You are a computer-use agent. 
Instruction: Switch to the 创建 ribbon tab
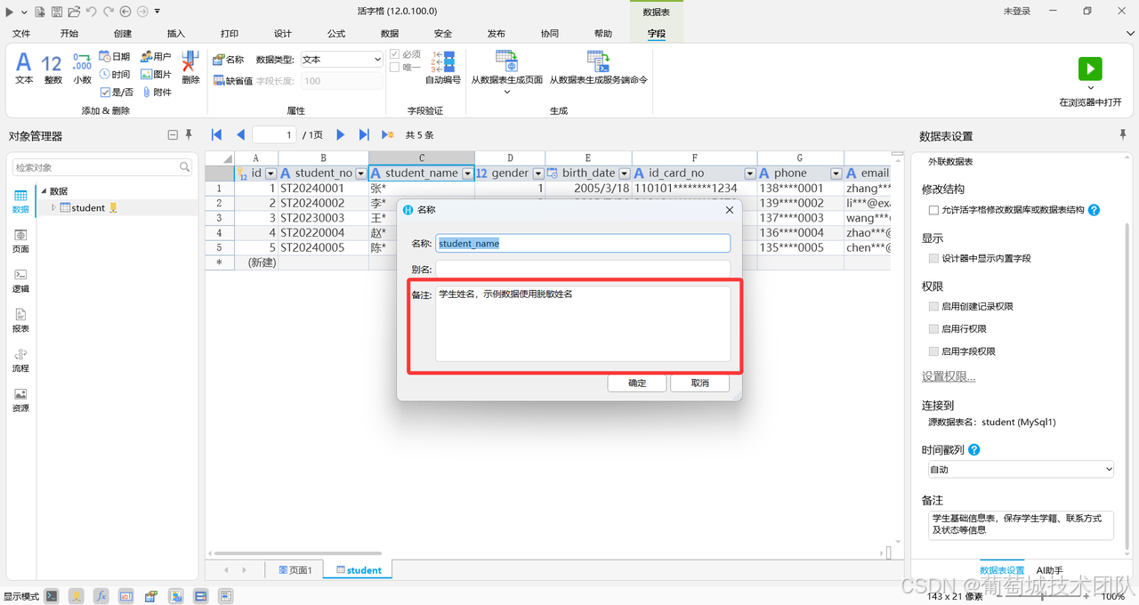pyautogui.click(x=123, y=34)
